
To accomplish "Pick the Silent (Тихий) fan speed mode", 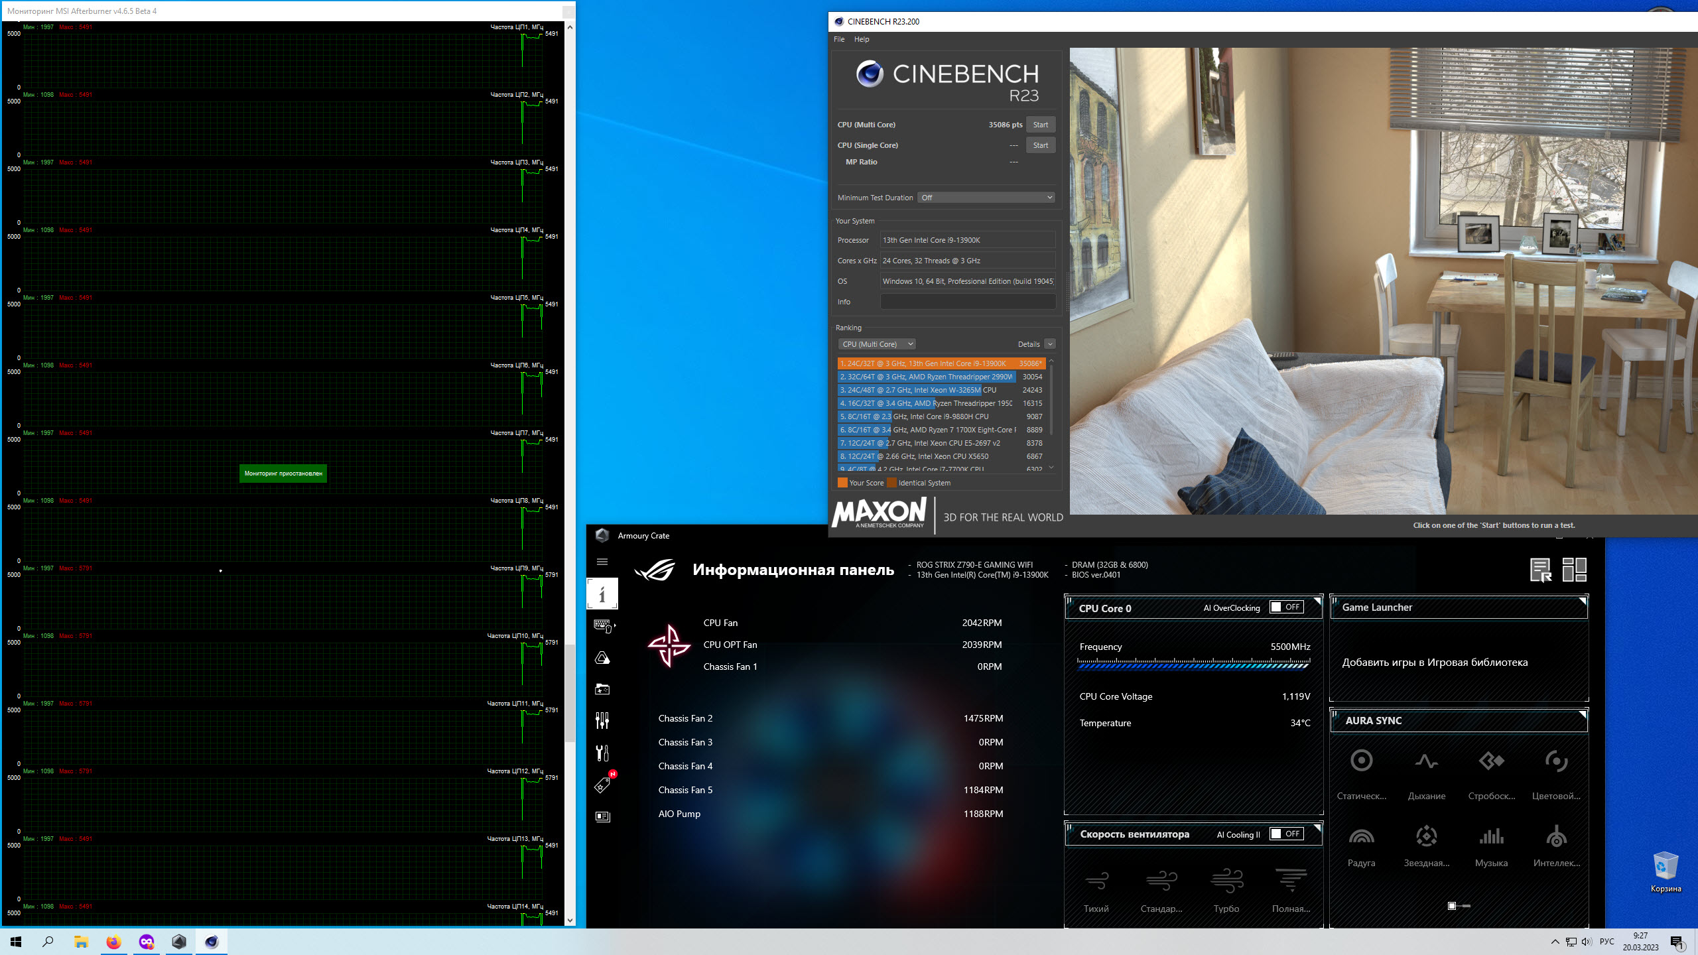I will pyautogui.click(x=1096, y=881).
